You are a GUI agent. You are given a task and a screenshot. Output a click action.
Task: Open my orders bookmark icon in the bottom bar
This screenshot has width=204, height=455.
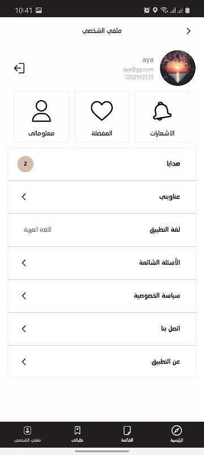pyautogui.click(x=78, y=430)
